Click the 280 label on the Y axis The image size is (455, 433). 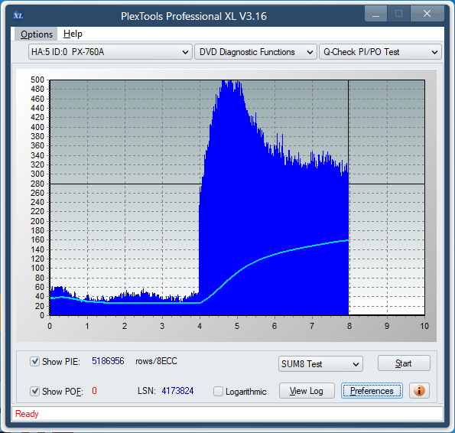tap(37, 184)
